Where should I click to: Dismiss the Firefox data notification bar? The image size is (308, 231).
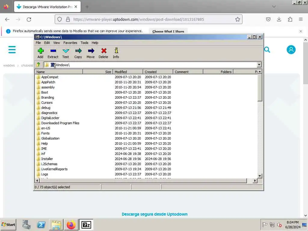pyautogui.click(x=300, y=31)
